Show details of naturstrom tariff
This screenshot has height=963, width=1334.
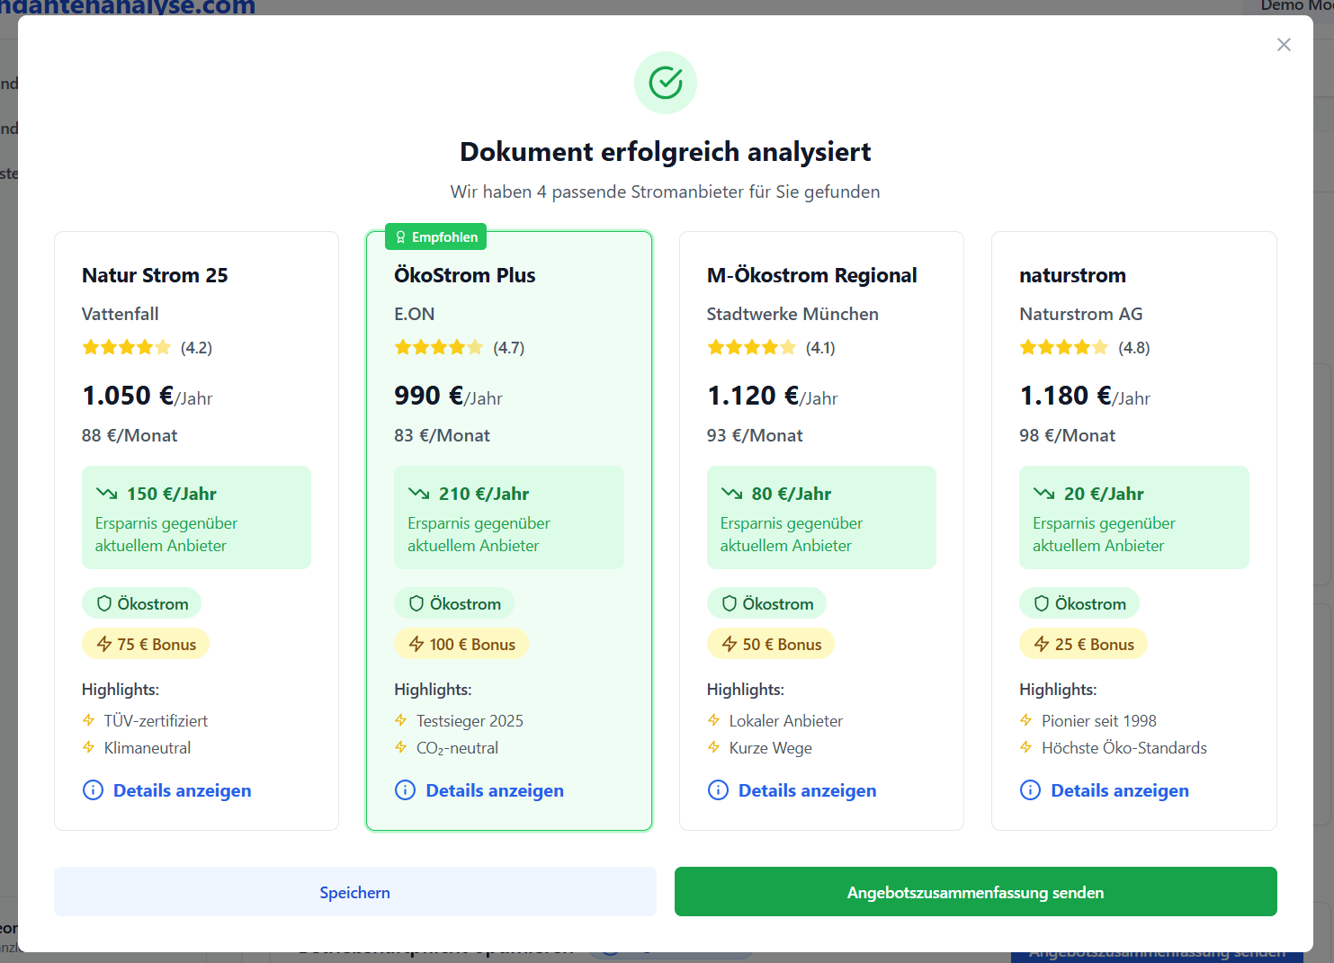point(1104,790)
